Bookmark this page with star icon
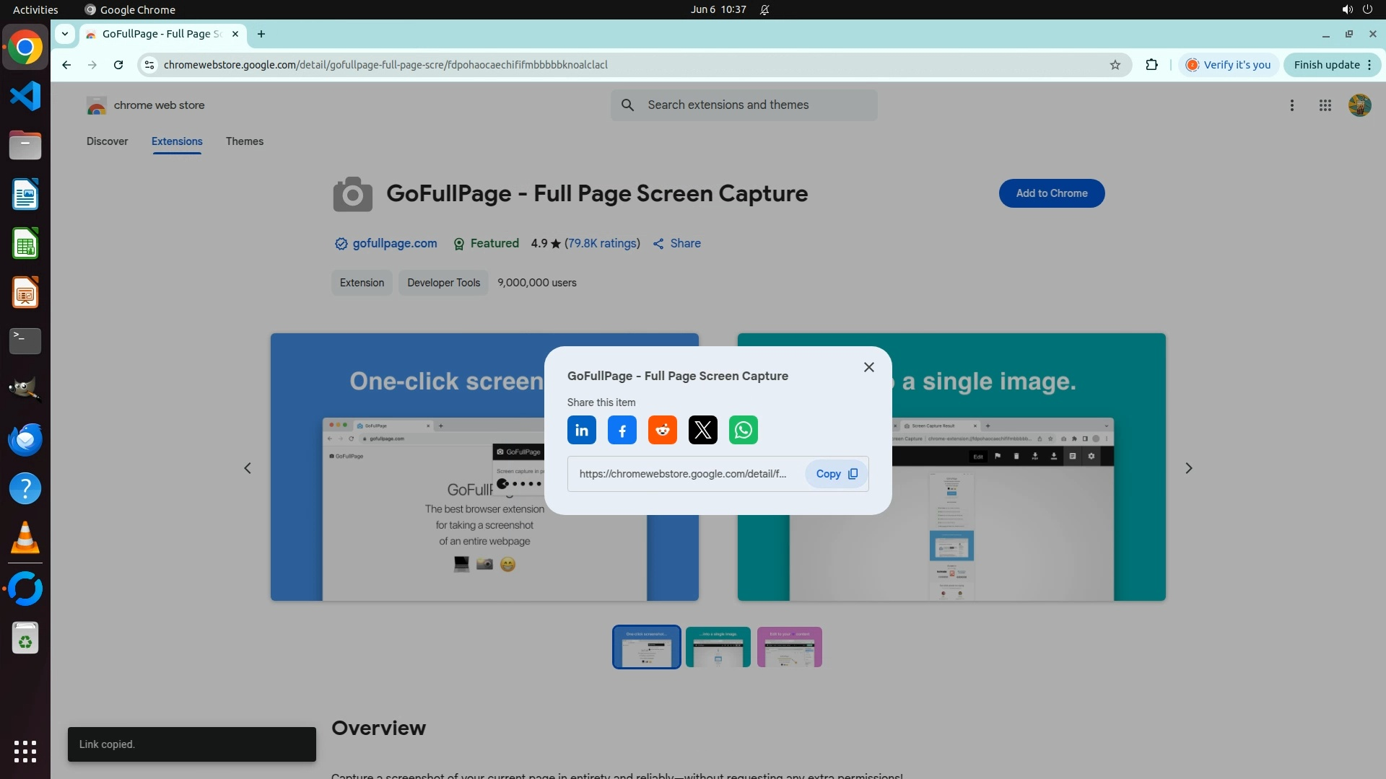Screen dimensions: 1386x779 click(1115, 65)
